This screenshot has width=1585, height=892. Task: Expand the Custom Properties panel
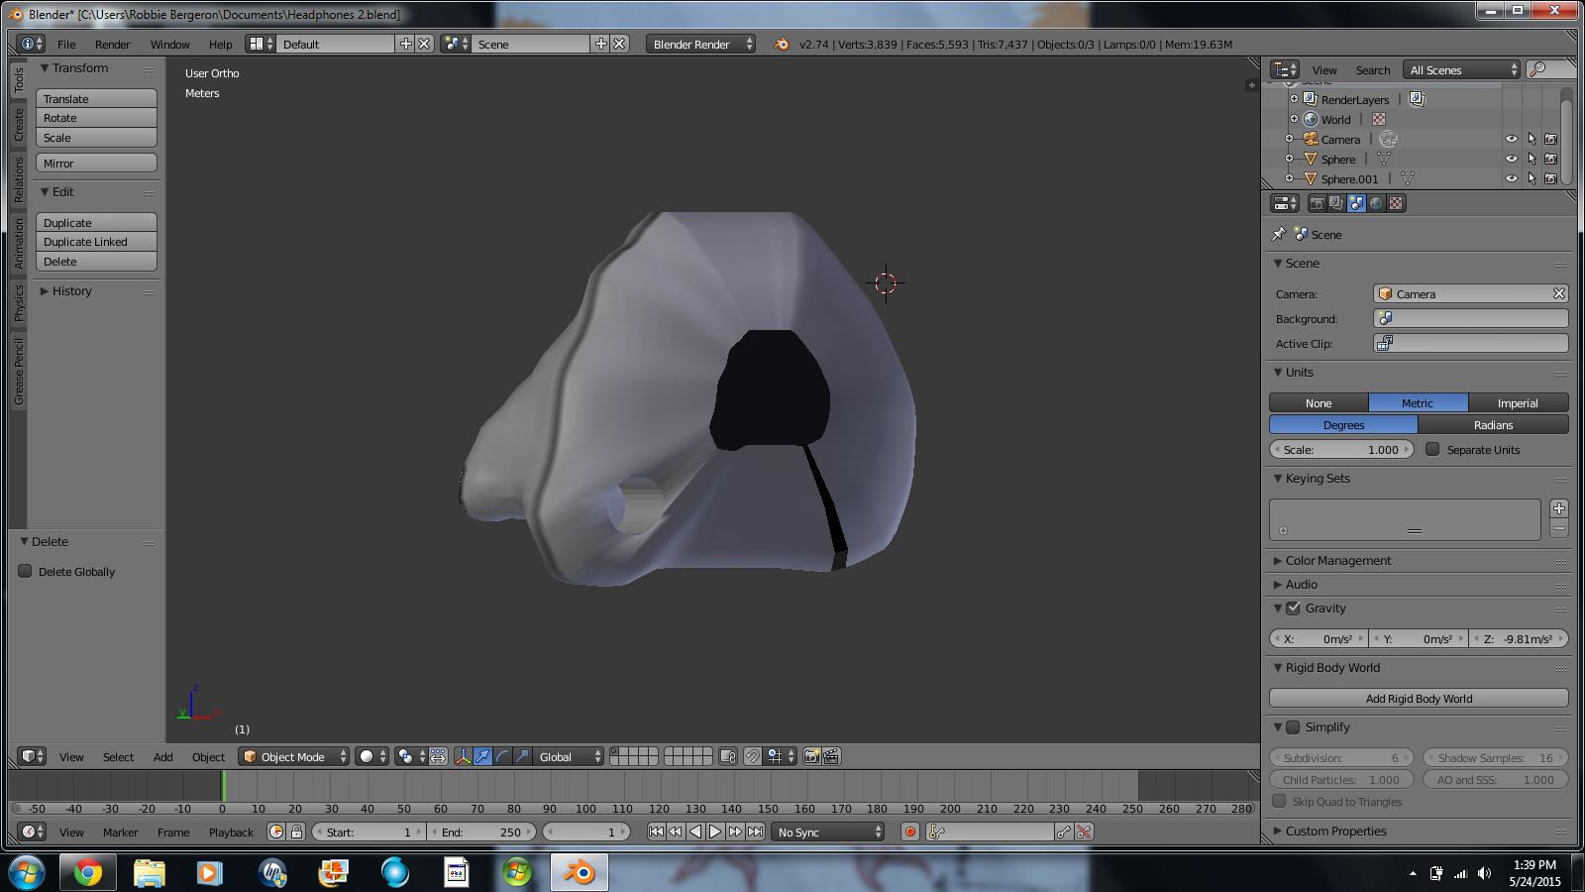coord(1335,831)
